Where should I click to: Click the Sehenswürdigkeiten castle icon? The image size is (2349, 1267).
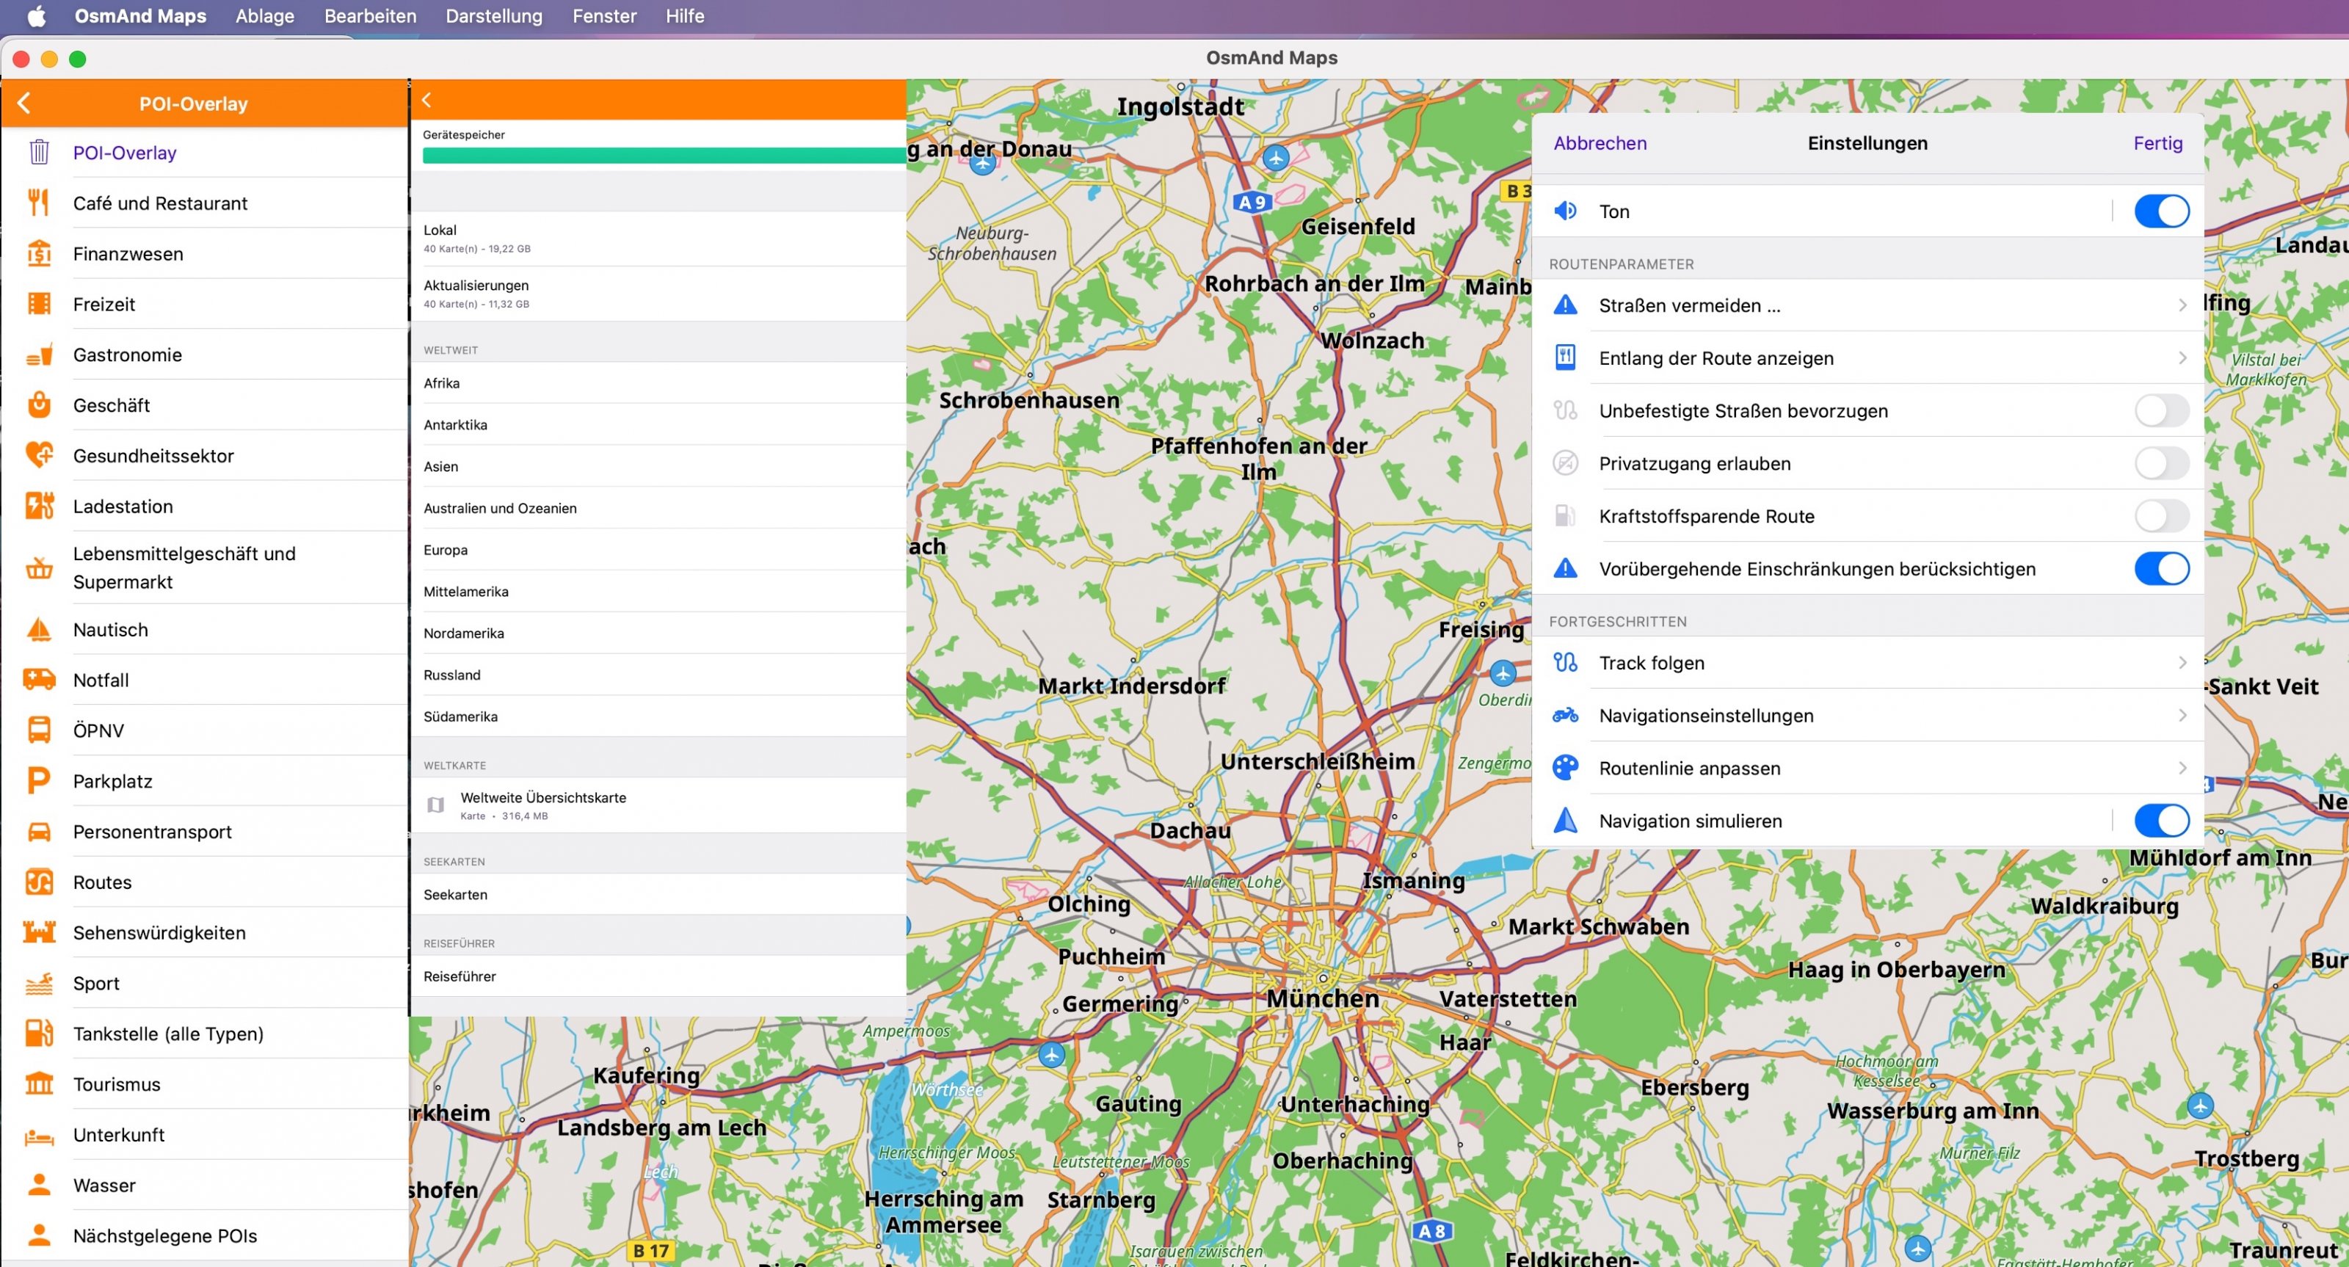pos(38,932)
